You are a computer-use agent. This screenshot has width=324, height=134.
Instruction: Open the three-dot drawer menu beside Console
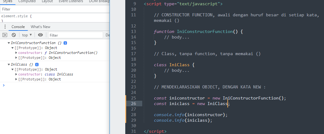tap(5, 27)
